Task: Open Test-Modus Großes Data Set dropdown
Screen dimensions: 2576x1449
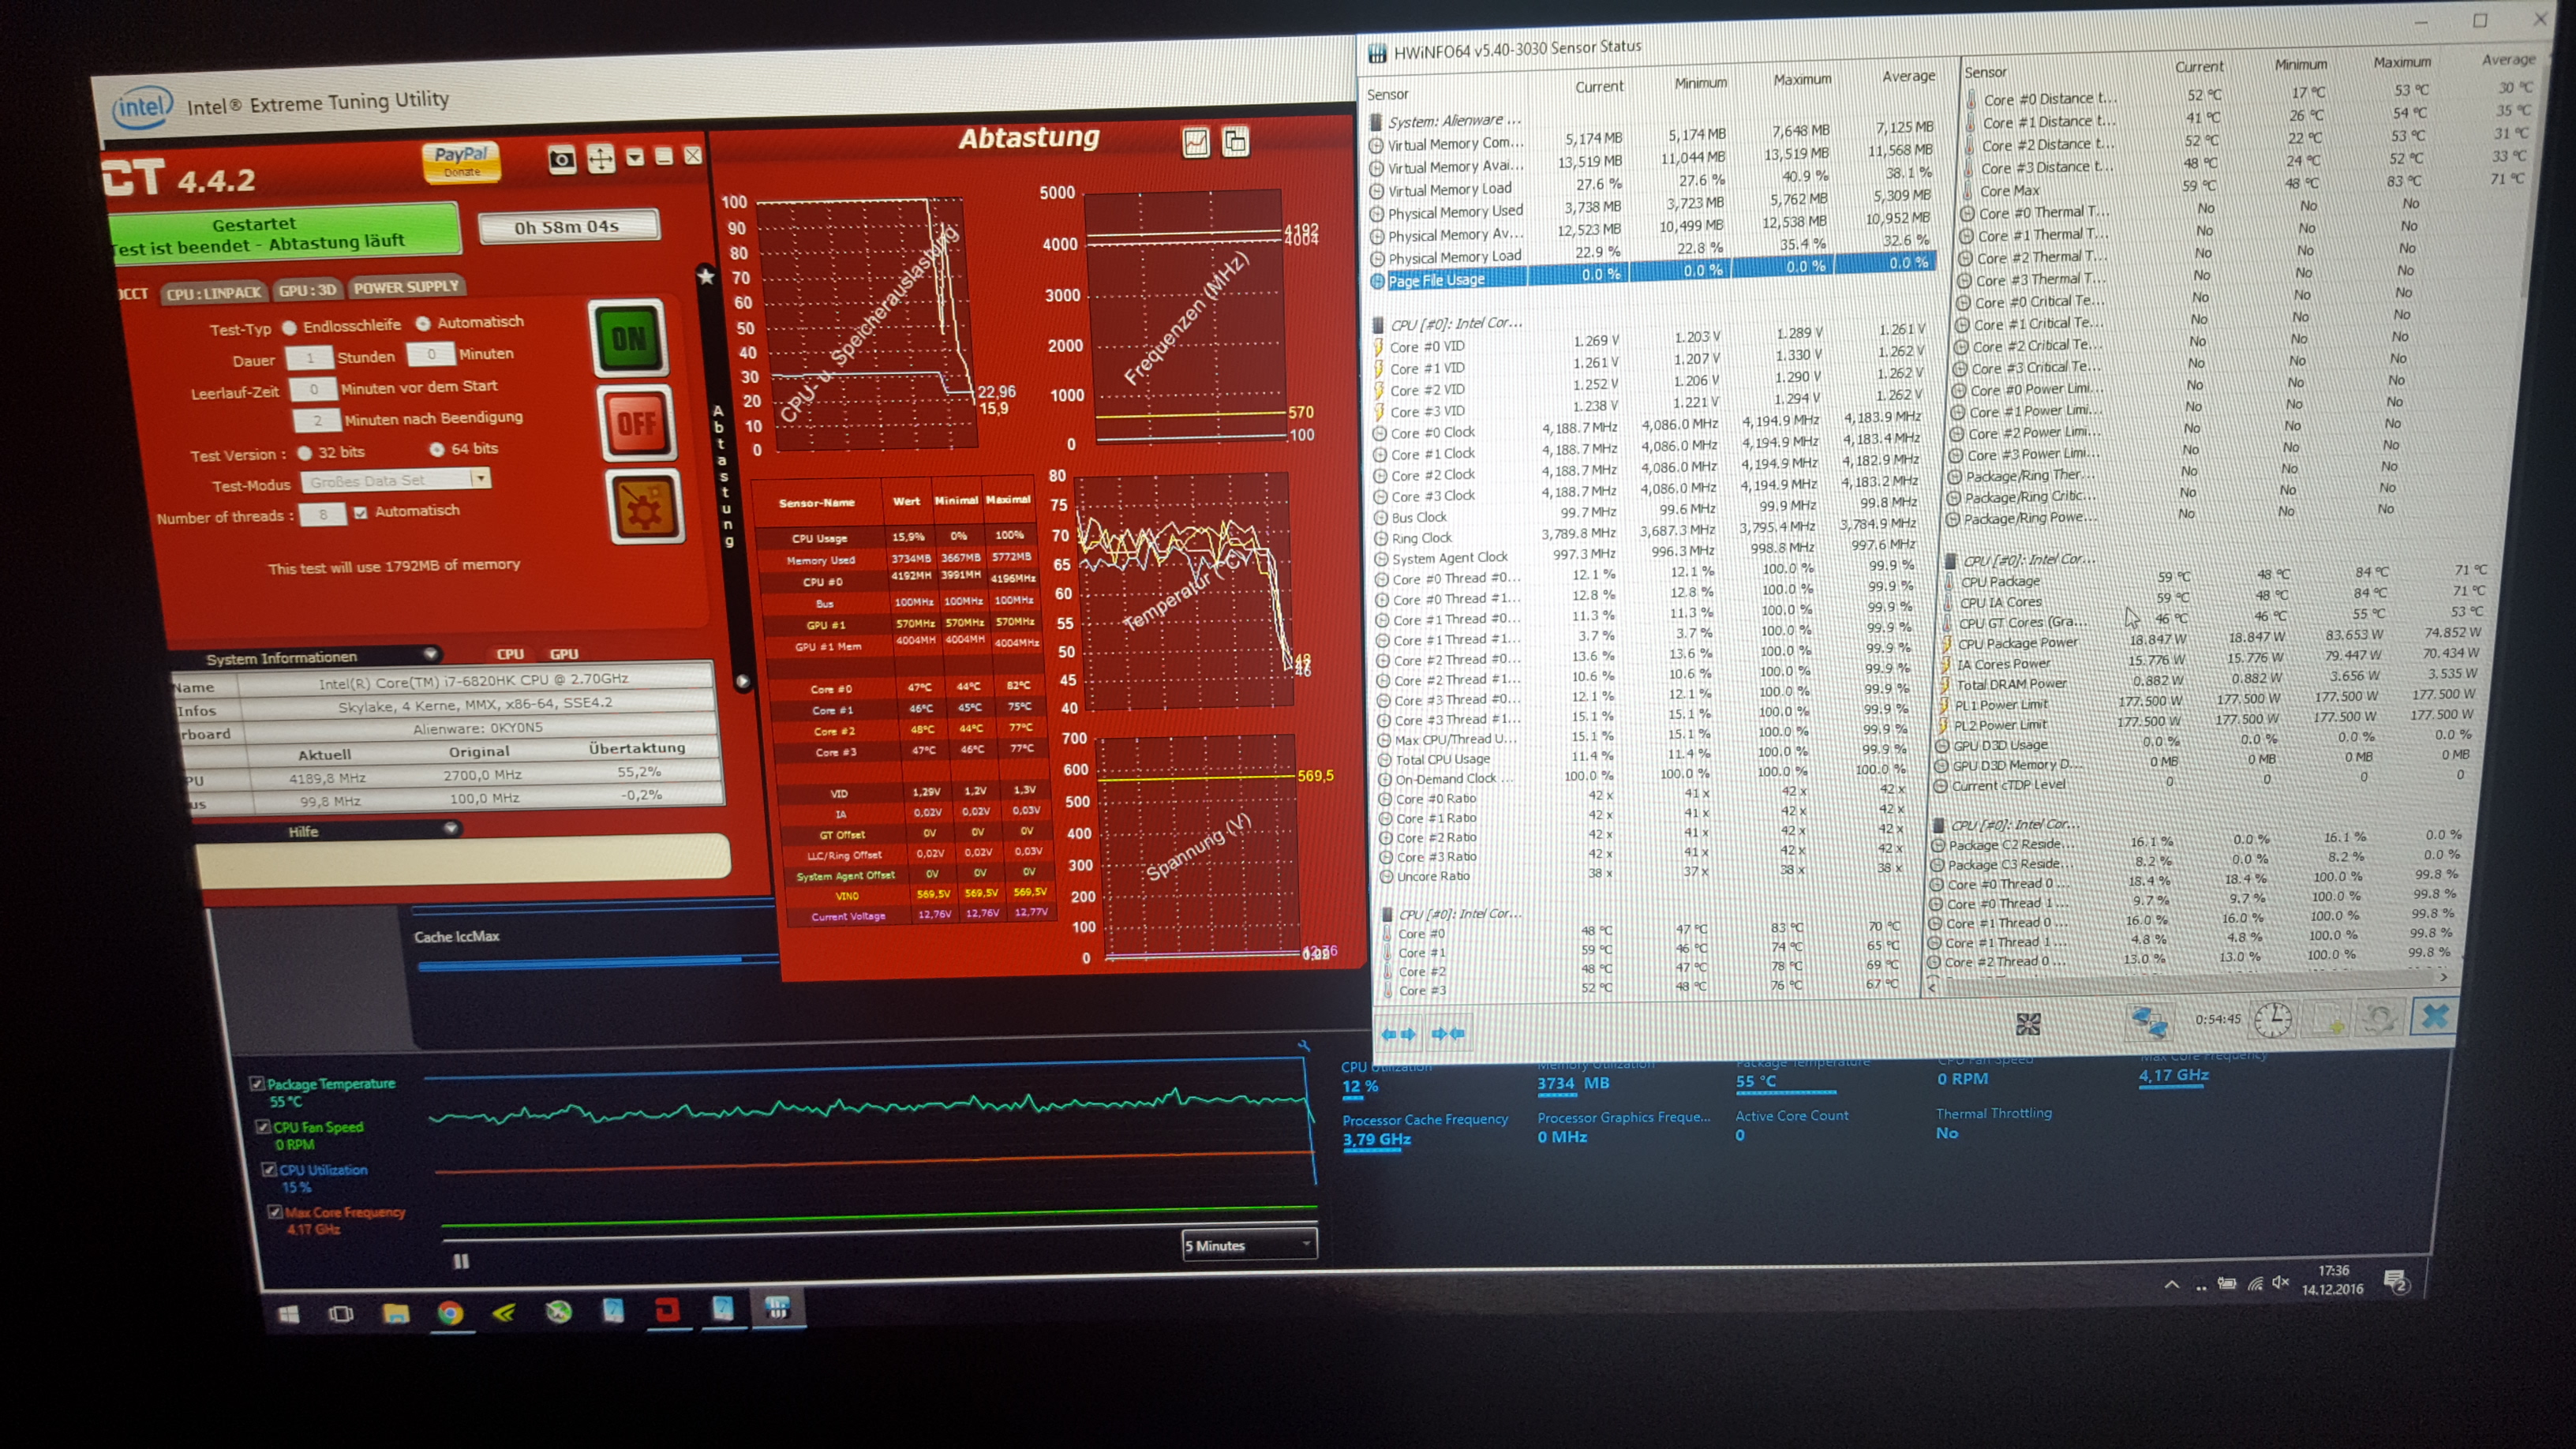Action: (x=481, y=479)
